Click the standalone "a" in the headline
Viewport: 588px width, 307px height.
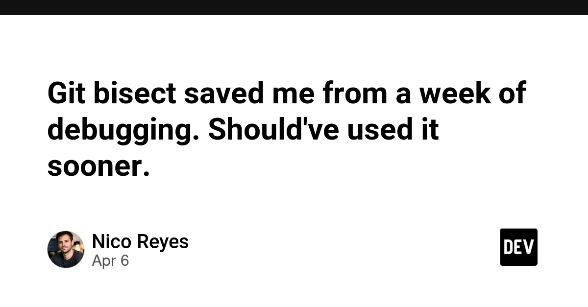click(x=403, y=93)
